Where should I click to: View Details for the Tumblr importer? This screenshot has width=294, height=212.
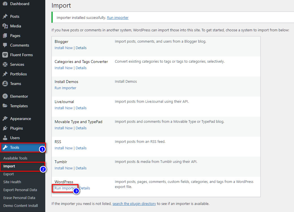click(x=81, y=168)
